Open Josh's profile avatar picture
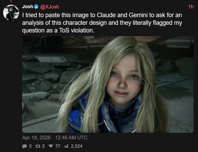The height and width of the screenshot is (152, 198). coord(11,12)
